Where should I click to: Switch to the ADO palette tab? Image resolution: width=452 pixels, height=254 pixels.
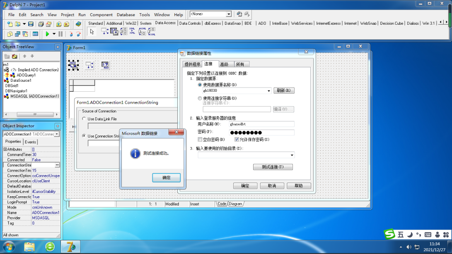[262, 23]
